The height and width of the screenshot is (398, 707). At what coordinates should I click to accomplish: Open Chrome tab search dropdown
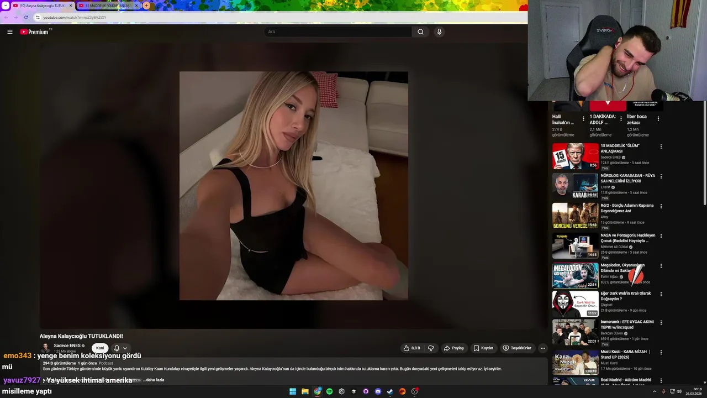click(x=4, y=6)
